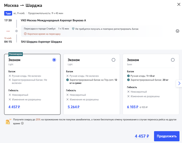
Task: Click the Продолжить button
Action: click(166, 137)
